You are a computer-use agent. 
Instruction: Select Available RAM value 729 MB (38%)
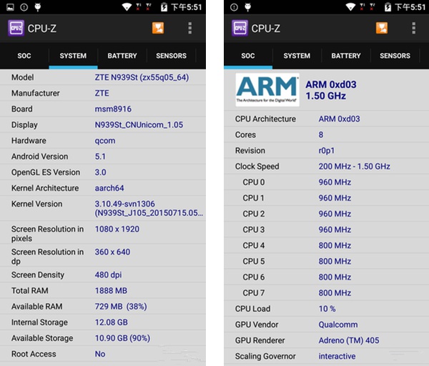[x=121, y=307]
